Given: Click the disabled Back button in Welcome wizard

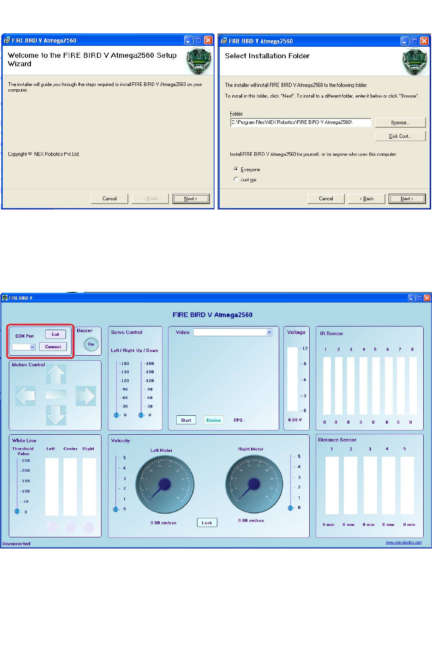Looking at the screenshot, I should coord(150,198).
